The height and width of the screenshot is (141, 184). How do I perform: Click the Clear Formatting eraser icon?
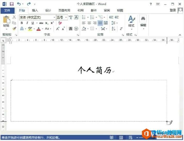60,23
